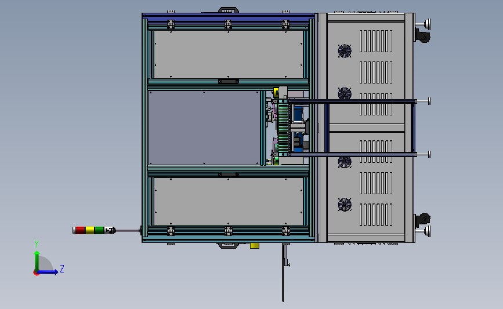
Task: Click the thin mounting pole of the signal tower
Action: point(128,230)
